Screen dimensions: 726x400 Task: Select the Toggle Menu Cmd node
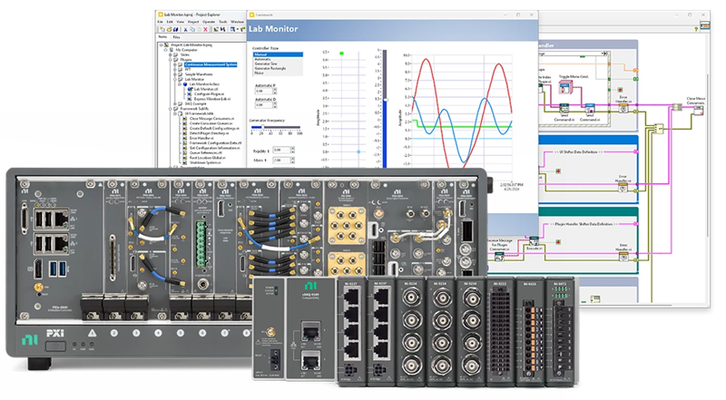[564, 86]
